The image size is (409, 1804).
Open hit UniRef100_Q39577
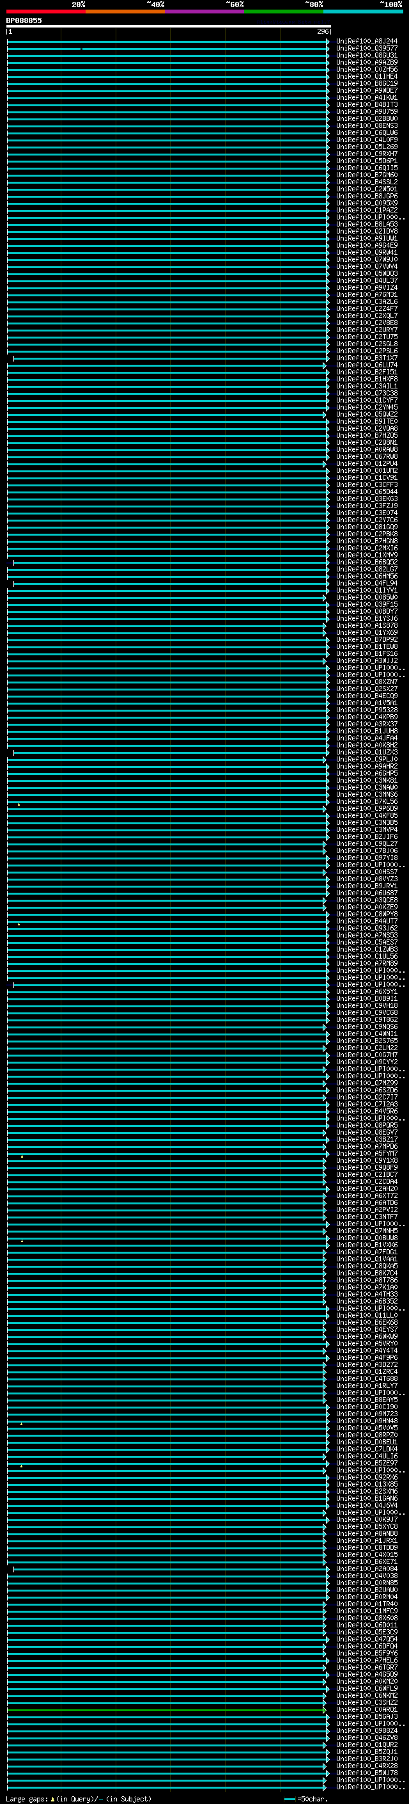coord(366,49)
